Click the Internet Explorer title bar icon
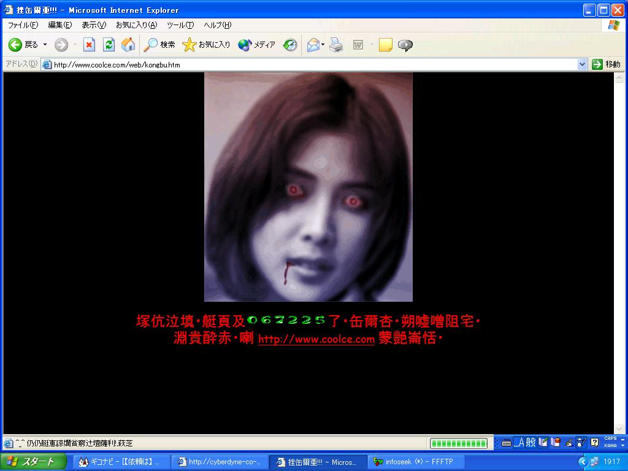The height and width of the screenshot is (471, 628). (9, 10)
